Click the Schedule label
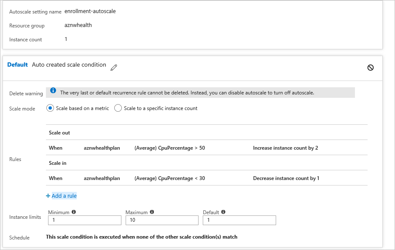 pyautogui.click(x=19, y=238)
